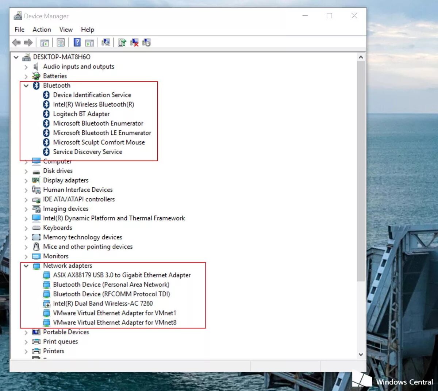This screenshot has width=438, height=391.
Task: Click the Disable device down-arrow icon
Action: point(146,43)
